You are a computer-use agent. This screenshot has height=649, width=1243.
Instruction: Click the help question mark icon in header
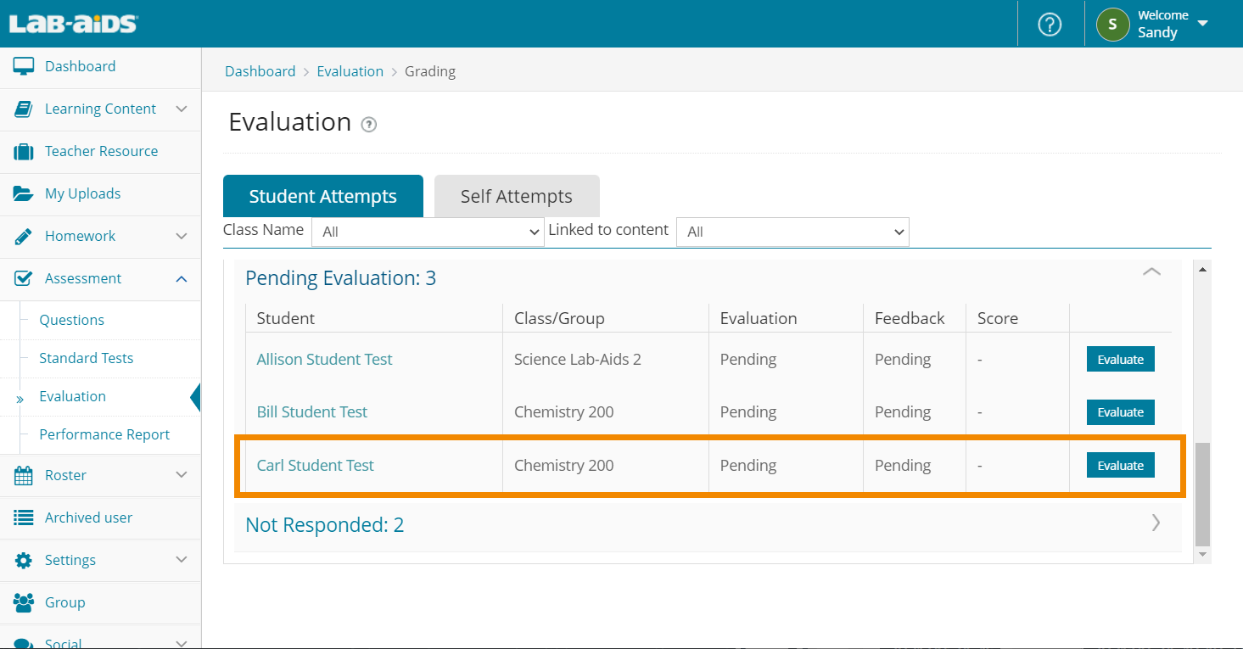point(1050,25)
